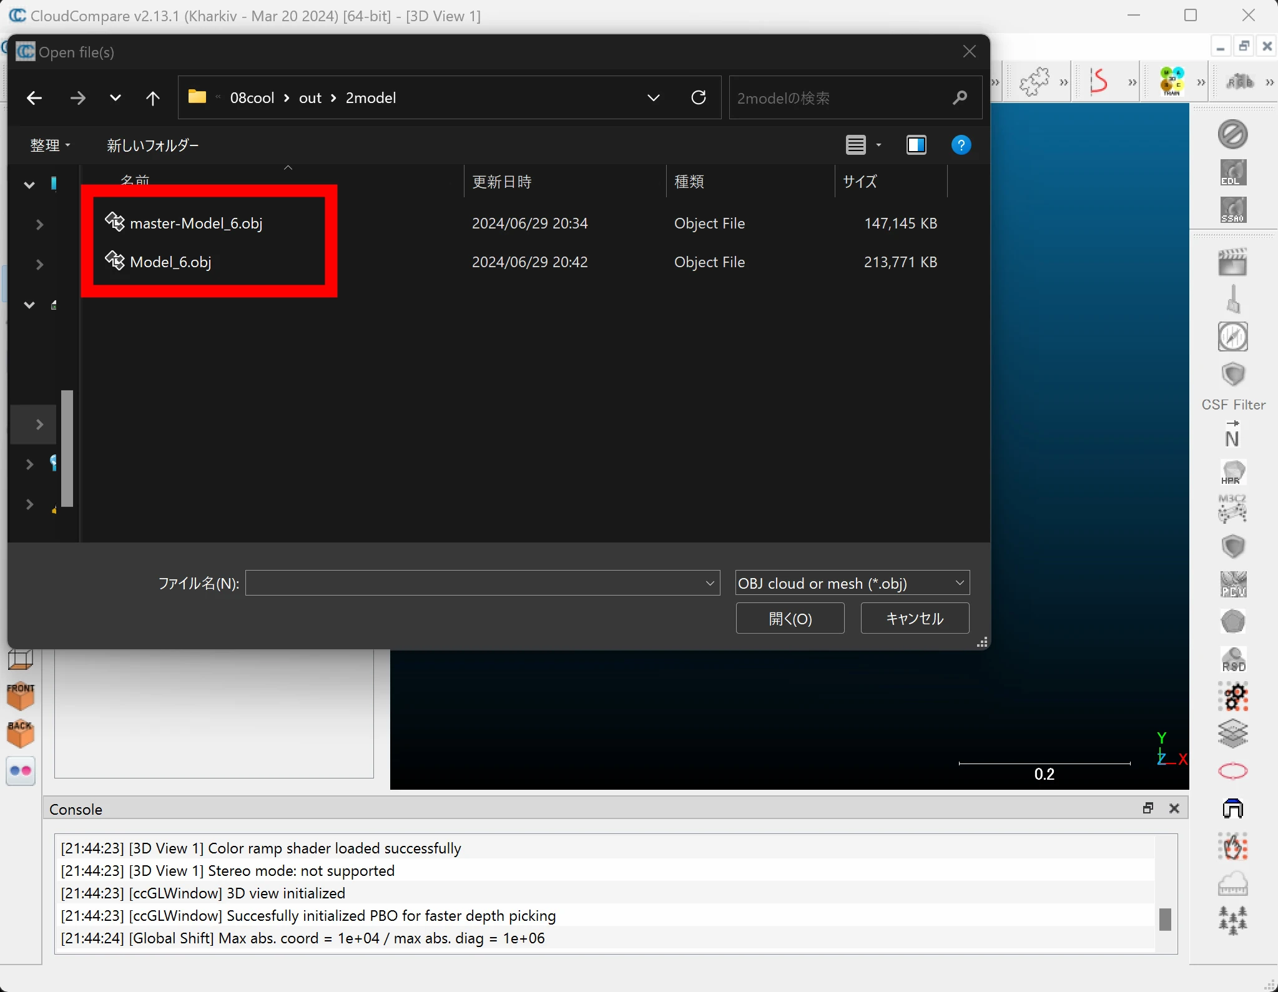Screen dimensions: 1278x992
Task: Expand the address bar history dropdown
Action: pyautogui.click(x=653, y=98)
